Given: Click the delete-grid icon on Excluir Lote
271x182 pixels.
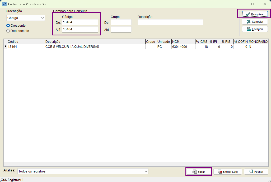Looking at the screenshot, I should tap(220, 172).
